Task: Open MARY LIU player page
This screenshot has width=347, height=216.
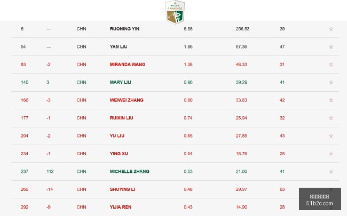Action: point(121,82)
